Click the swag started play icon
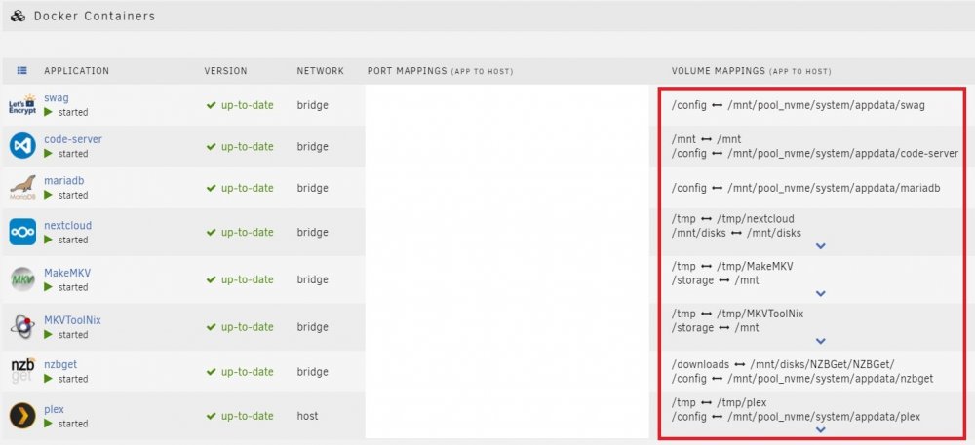Viewport: 975px width, 445px height. [48, 112]
